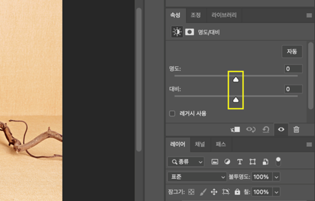Click the 대비 contrast slider handle

point(236,100)
